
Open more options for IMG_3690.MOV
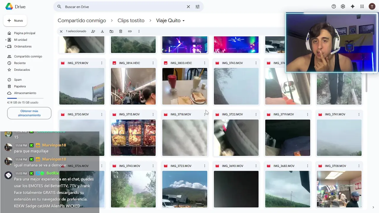click(256, 166)
